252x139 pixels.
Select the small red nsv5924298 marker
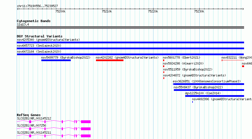(164, 66)
